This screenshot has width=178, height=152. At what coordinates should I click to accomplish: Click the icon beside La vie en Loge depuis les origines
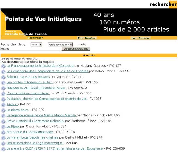3,138
